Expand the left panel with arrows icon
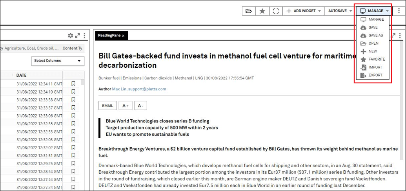406x191 pixels. (77, 36)
